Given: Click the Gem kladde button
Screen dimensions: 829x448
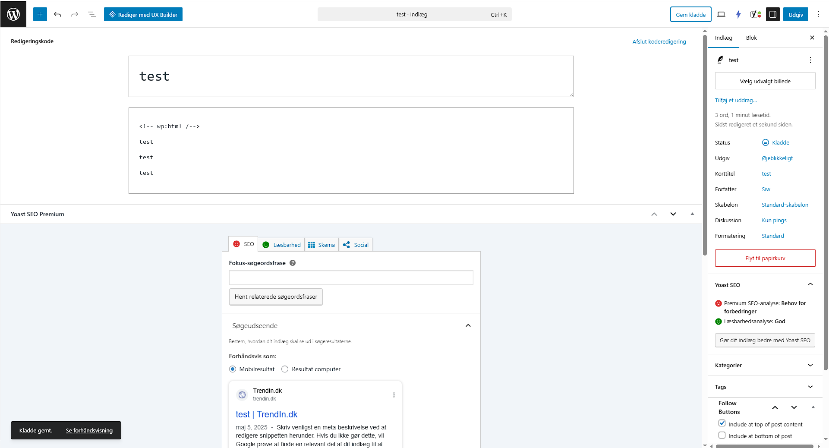Looking at the screenshot, I should (690, 14).
